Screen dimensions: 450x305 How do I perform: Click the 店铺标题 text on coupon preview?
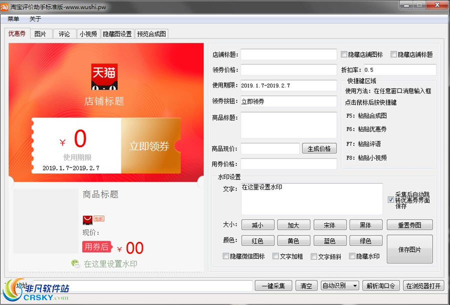[104, 101]
